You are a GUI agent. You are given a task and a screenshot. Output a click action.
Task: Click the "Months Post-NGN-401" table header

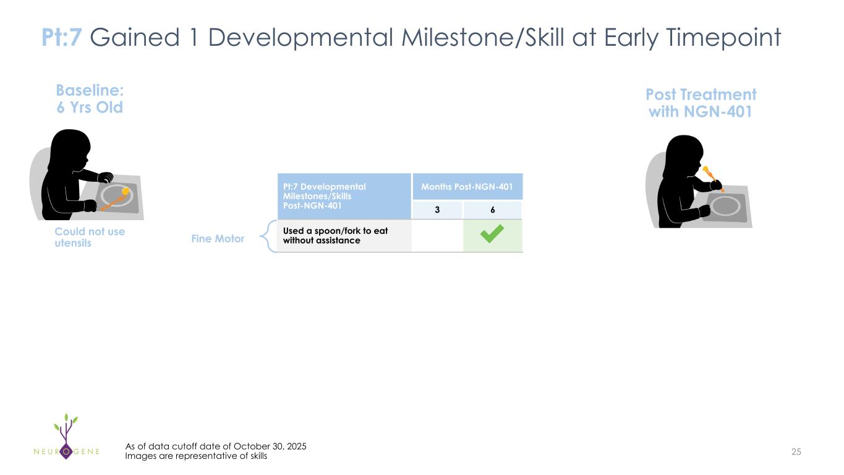pyautogui.click(x=467, y=187)
